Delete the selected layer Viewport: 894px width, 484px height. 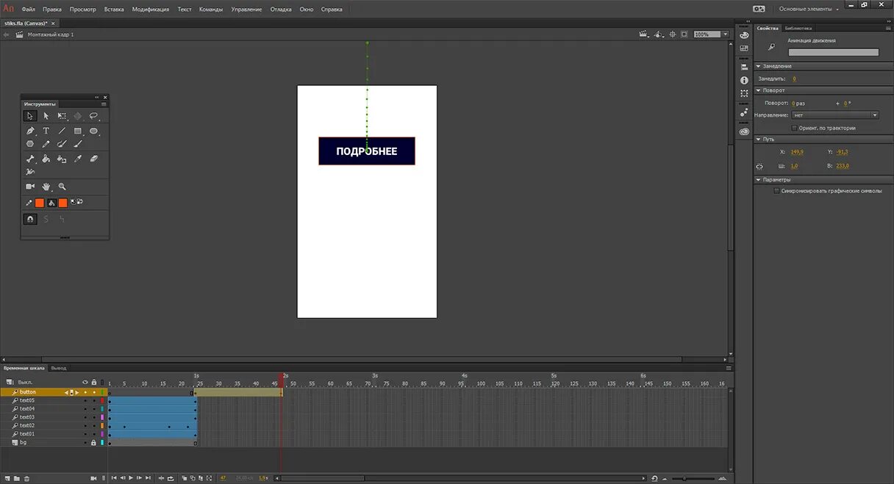(x=26, y=479)
